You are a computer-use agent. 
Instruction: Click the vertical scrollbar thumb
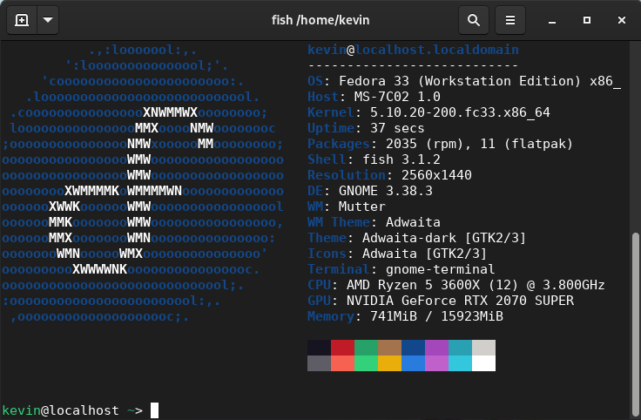(x=635, y=324)
